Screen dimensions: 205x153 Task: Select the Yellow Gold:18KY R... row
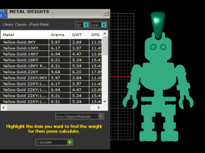pos(51,66)
